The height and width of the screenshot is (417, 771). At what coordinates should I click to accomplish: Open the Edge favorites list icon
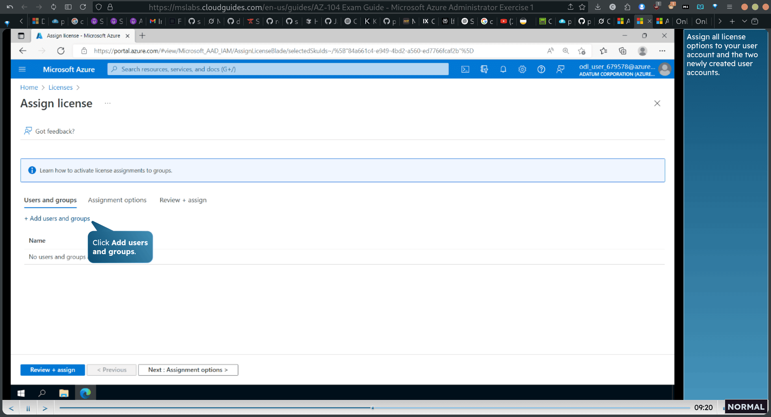point(604,51)
